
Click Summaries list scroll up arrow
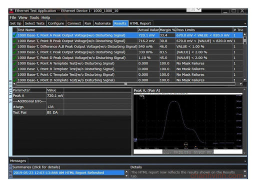pos(126,172)
